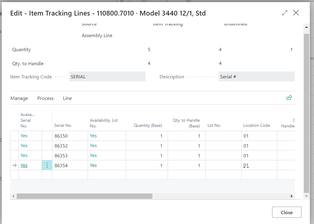Viewport: 314px width, 224px height.
Task: Click the vertical scrollbar up arrow
Action: (307, 27)
